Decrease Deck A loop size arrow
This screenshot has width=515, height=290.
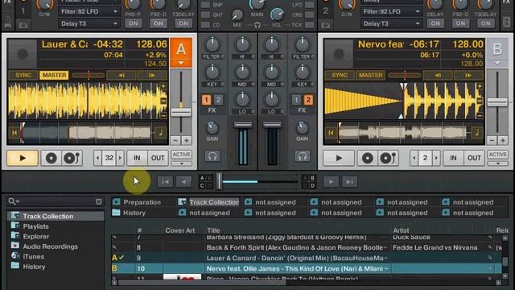point(97,158)
